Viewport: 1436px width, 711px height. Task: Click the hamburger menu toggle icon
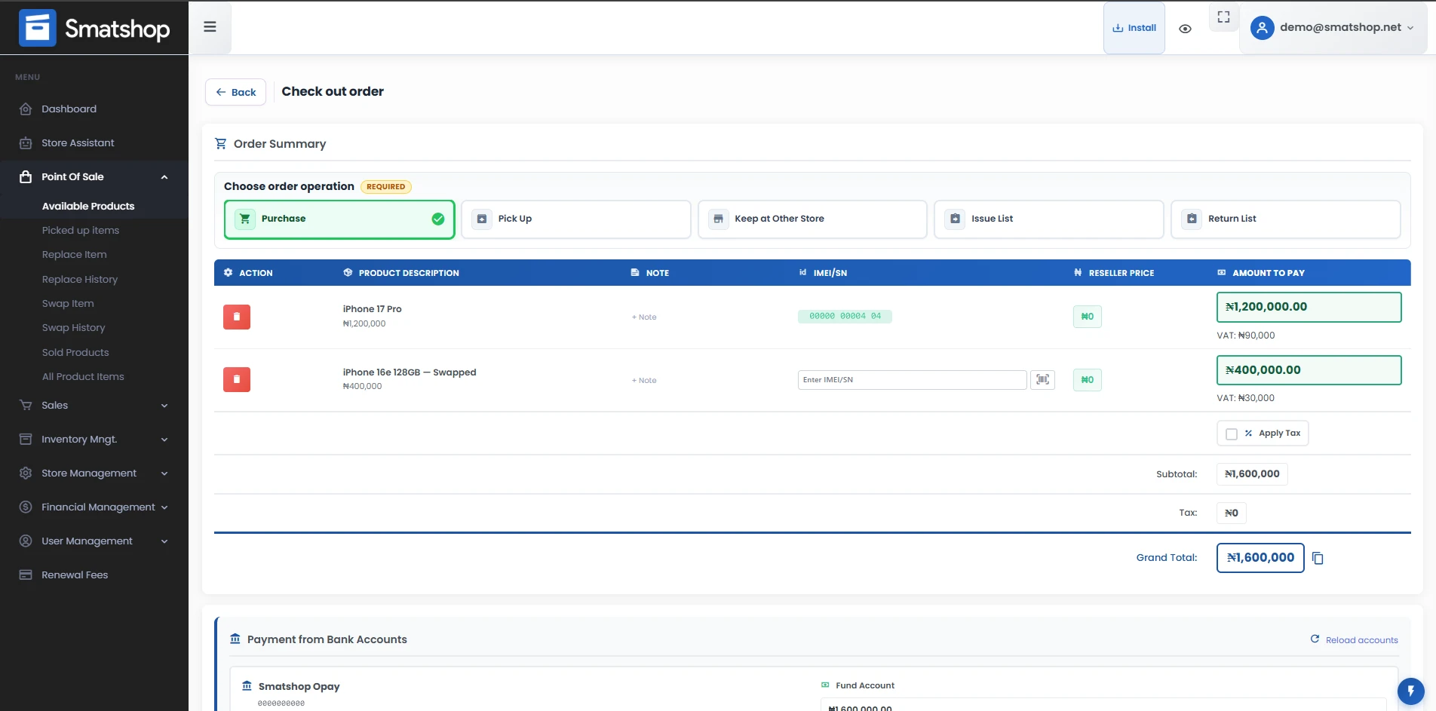[x=210, y=27]
